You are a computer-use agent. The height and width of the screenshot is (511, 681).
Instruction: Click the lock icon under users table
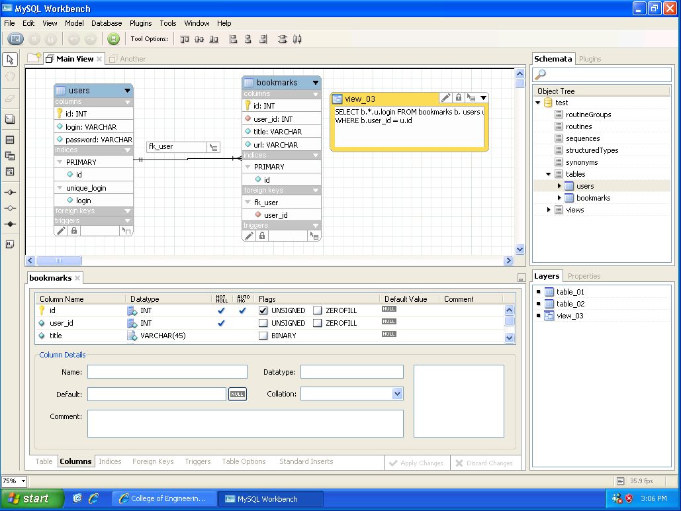pos(74,231)
